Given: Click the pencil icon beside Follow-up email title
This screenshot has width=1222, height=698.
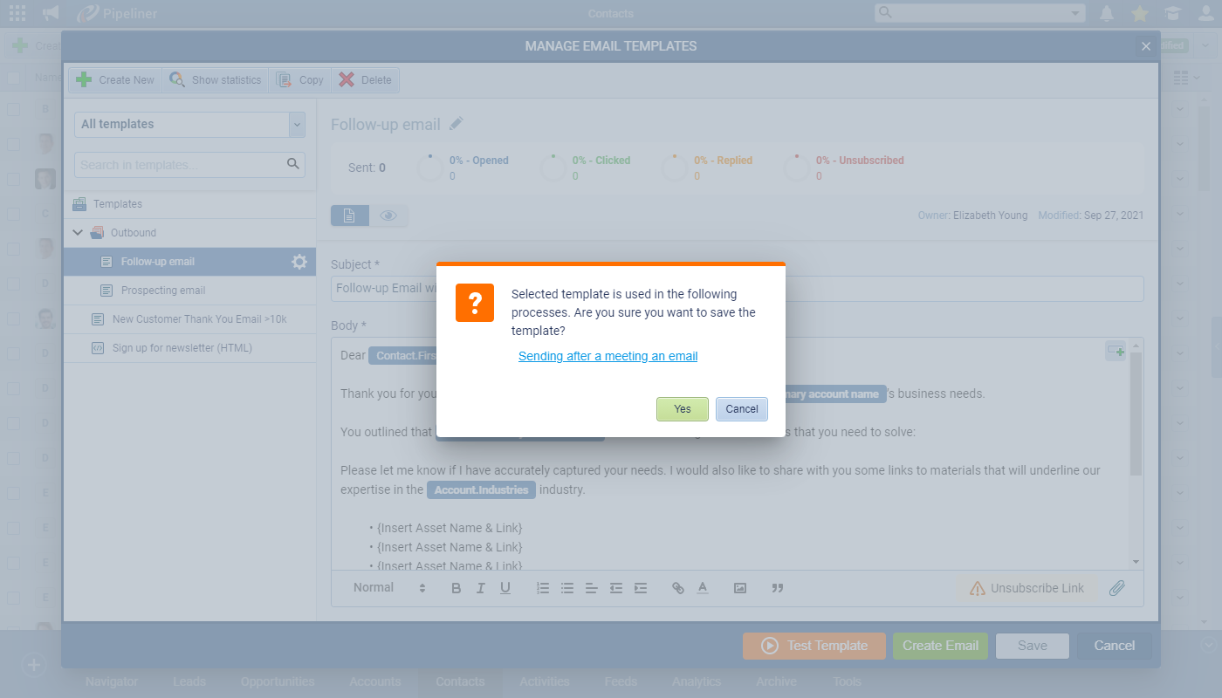Looking at the screenshot, I should coord(457,124).
